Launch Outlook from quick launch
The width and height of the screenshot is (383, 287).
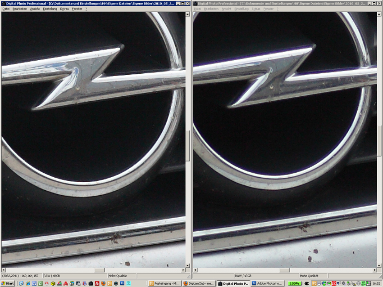point(109,283)
